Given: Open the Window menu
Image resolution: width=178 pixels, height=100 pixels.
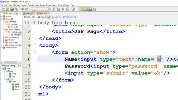Looking at the screenshot, I should (x=66, y=5).
